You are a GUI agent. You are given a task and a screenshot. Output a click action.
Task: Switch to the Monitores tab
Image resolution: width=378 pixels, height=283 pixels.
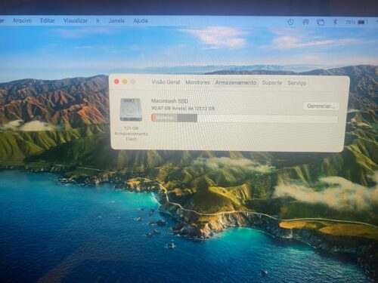[x=197, y=82]
